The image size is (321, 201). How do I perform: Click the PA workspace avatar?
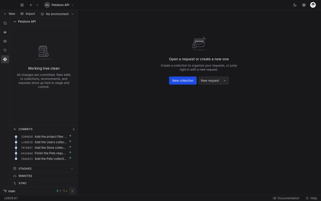pos(47,5)
